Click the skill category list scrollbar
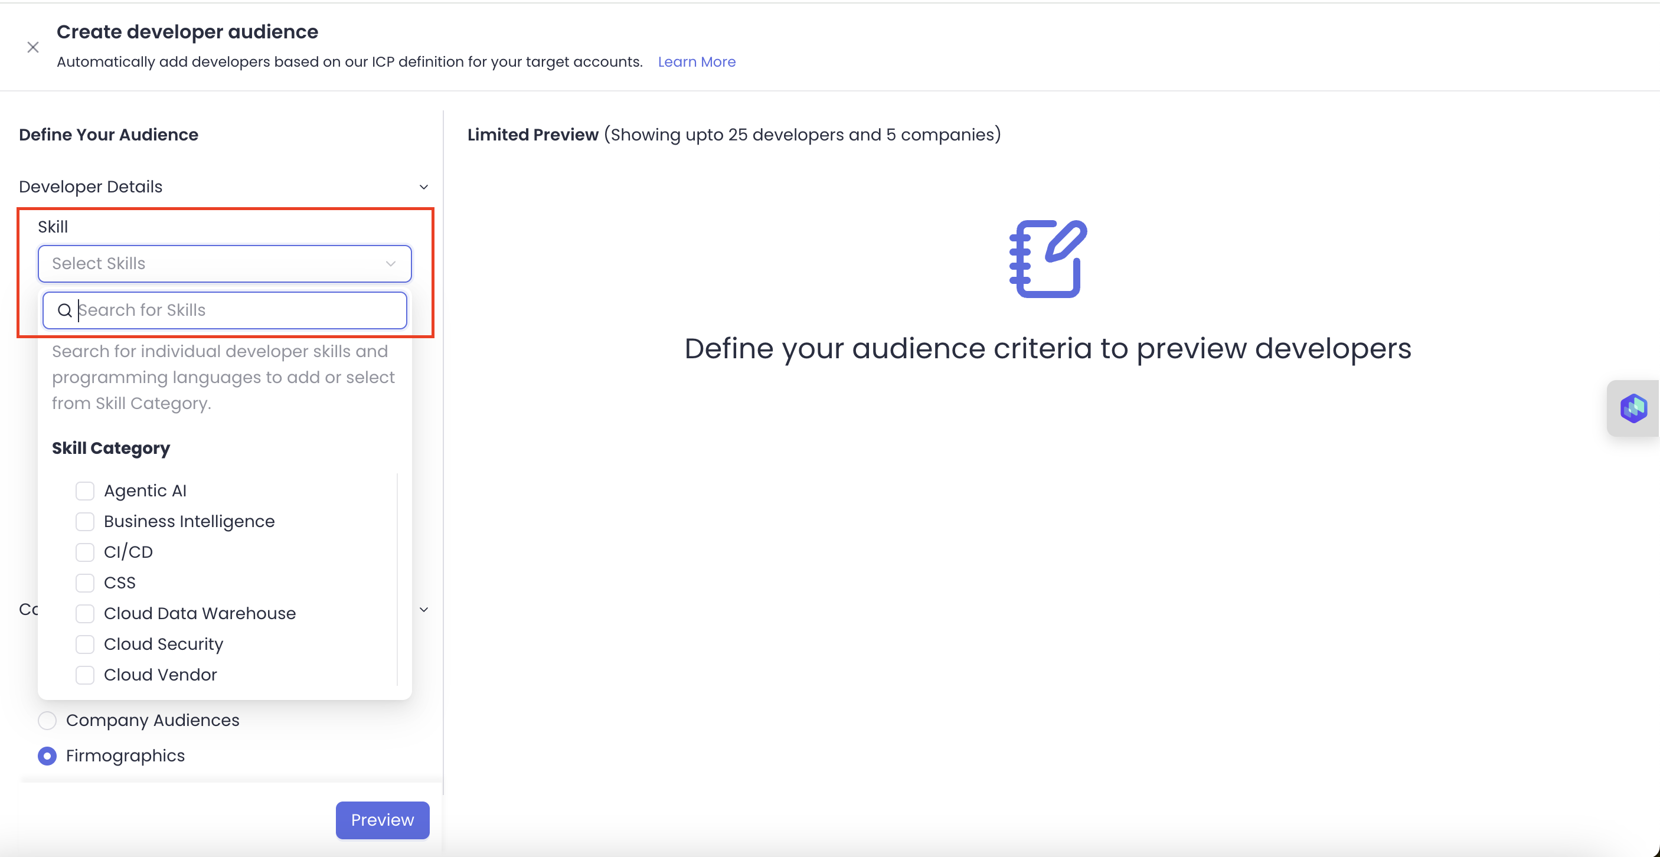 [x=397, y=580]
